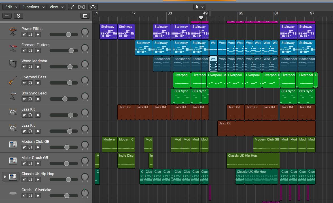Click the 80s Sync Lead volume slider
The width and height of the screenshot is (333, 203).
(64, 99)
